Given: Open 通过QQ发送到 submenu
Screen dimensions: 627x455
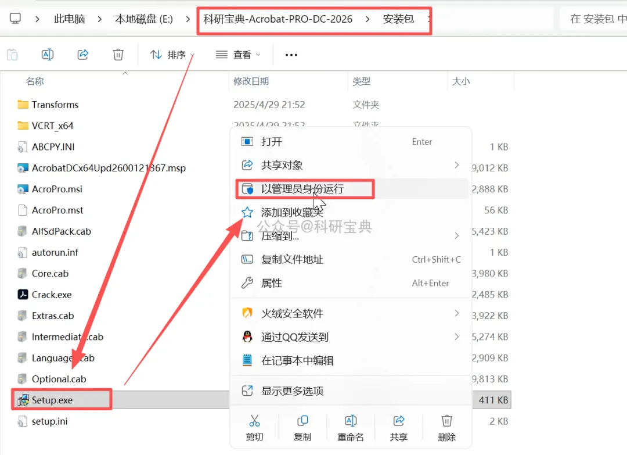Looking at the screenshot, I should [x=351, y=337].
